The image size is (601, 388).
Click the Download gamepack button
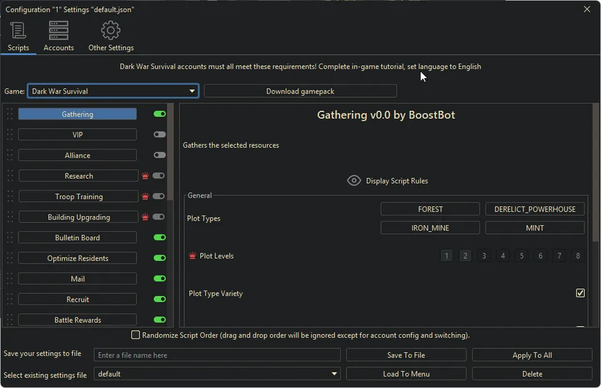[300, 91]
